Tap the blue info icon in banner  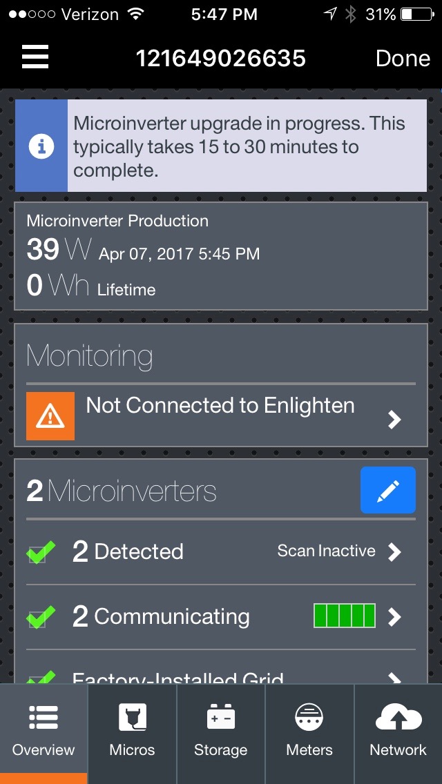(41, 146)
